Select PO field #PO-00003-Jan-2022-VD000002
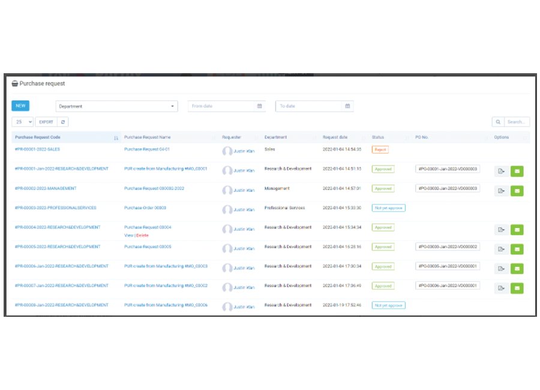540x390 pixels. coord(447,247)
